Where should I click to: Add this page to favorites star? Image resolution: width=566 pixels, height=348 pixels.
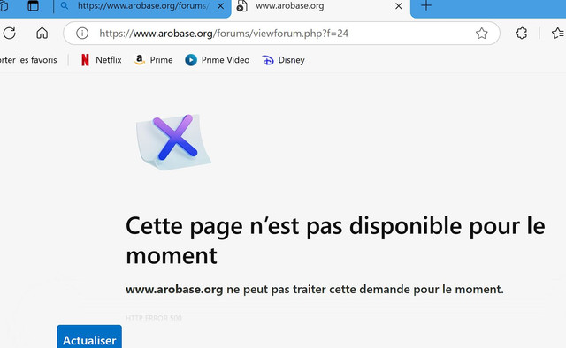[481, 34]
